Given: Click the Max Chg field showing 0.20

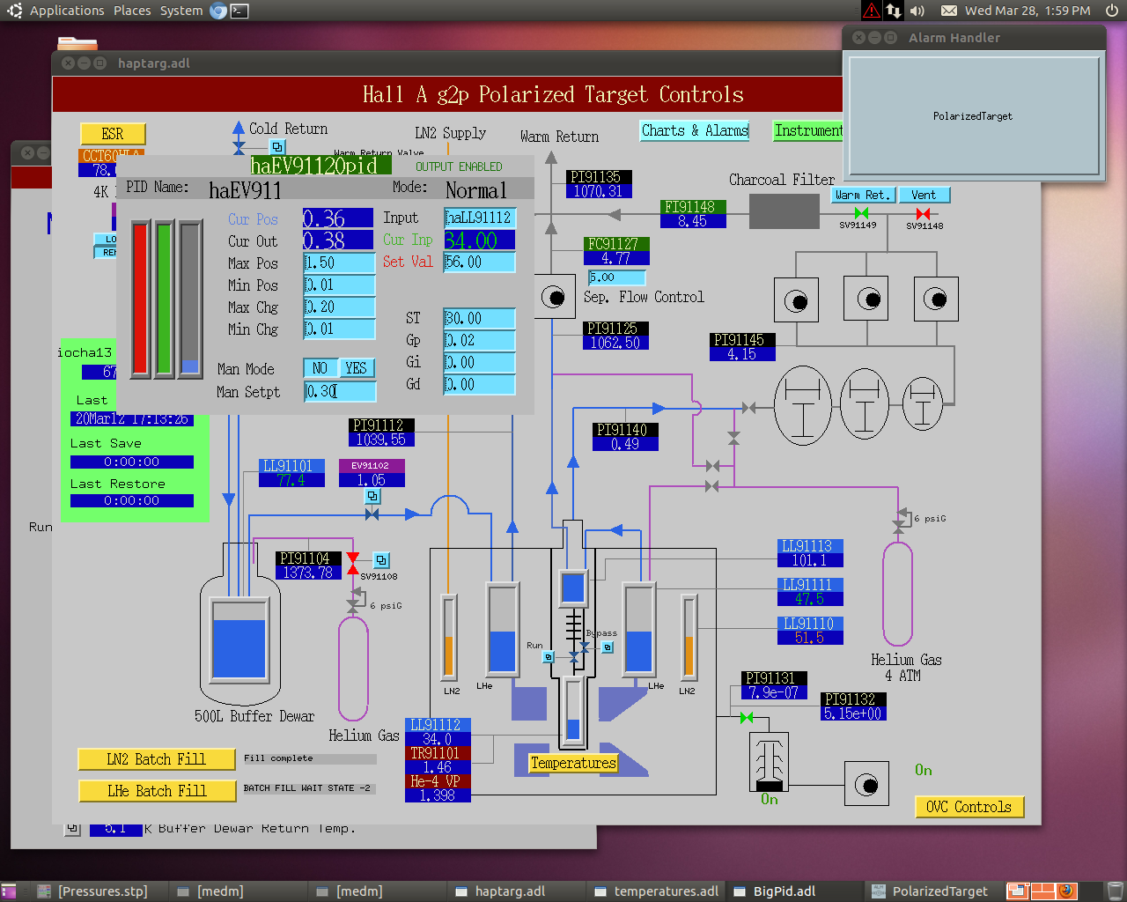Looking at the screenshot, I should [x=340, y=307].
